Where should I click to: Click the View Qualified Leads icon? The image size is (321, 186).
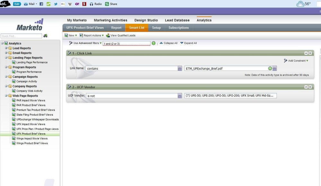(x=108, y=36)
